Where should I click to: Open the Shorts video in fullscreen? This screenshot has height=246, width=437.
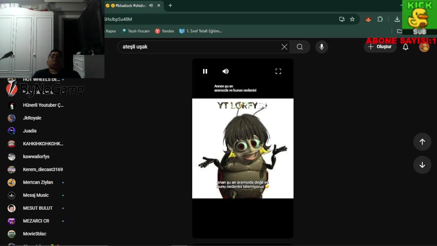coord(278,71)
